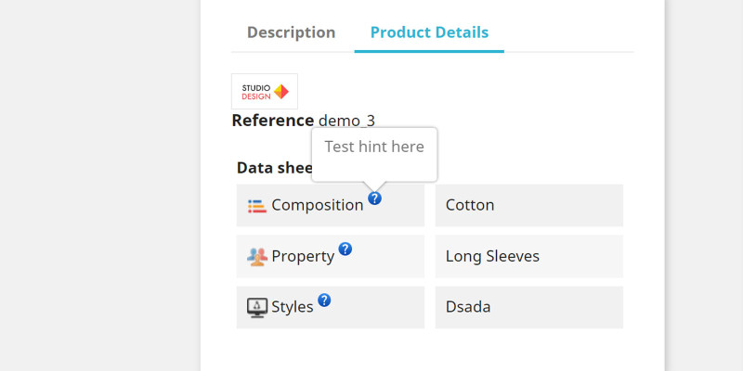Screen dimensions: 743x371
Task: Switch to the Description tab
Action: click(291, 32)
